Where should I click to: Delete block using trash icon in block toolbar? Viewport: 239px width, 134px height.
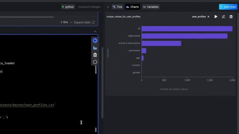coord(95,55)
